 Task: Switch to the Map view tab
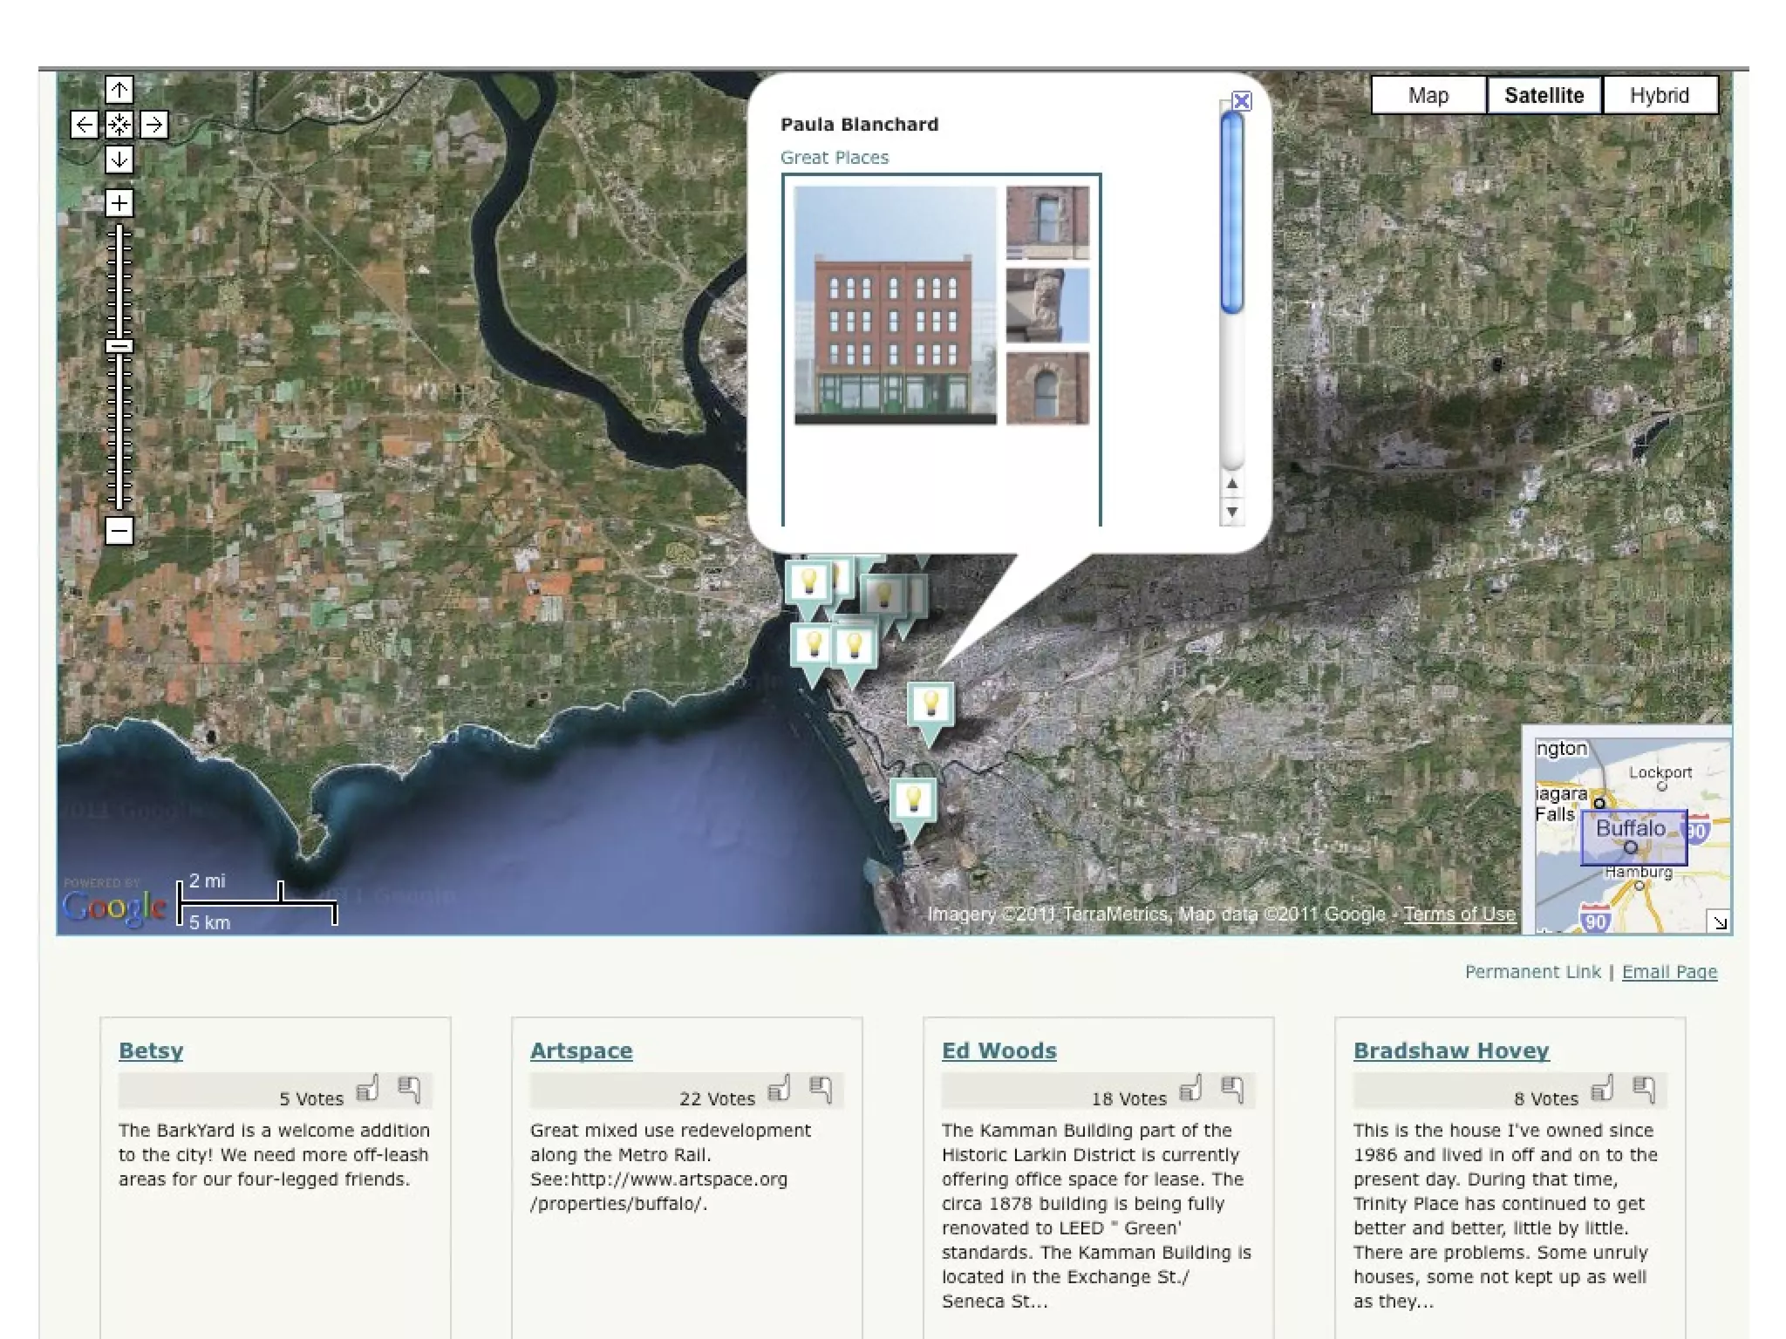tap(1428, 95)
